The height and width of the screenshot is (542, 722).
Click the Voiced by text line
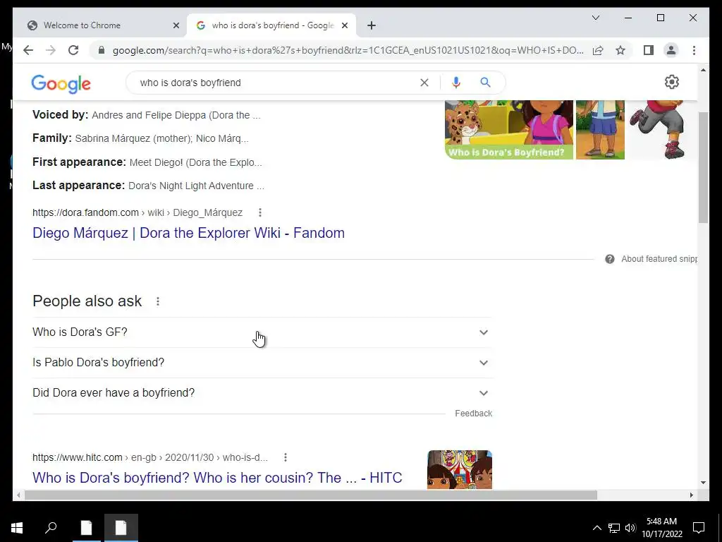coord(147,115)
